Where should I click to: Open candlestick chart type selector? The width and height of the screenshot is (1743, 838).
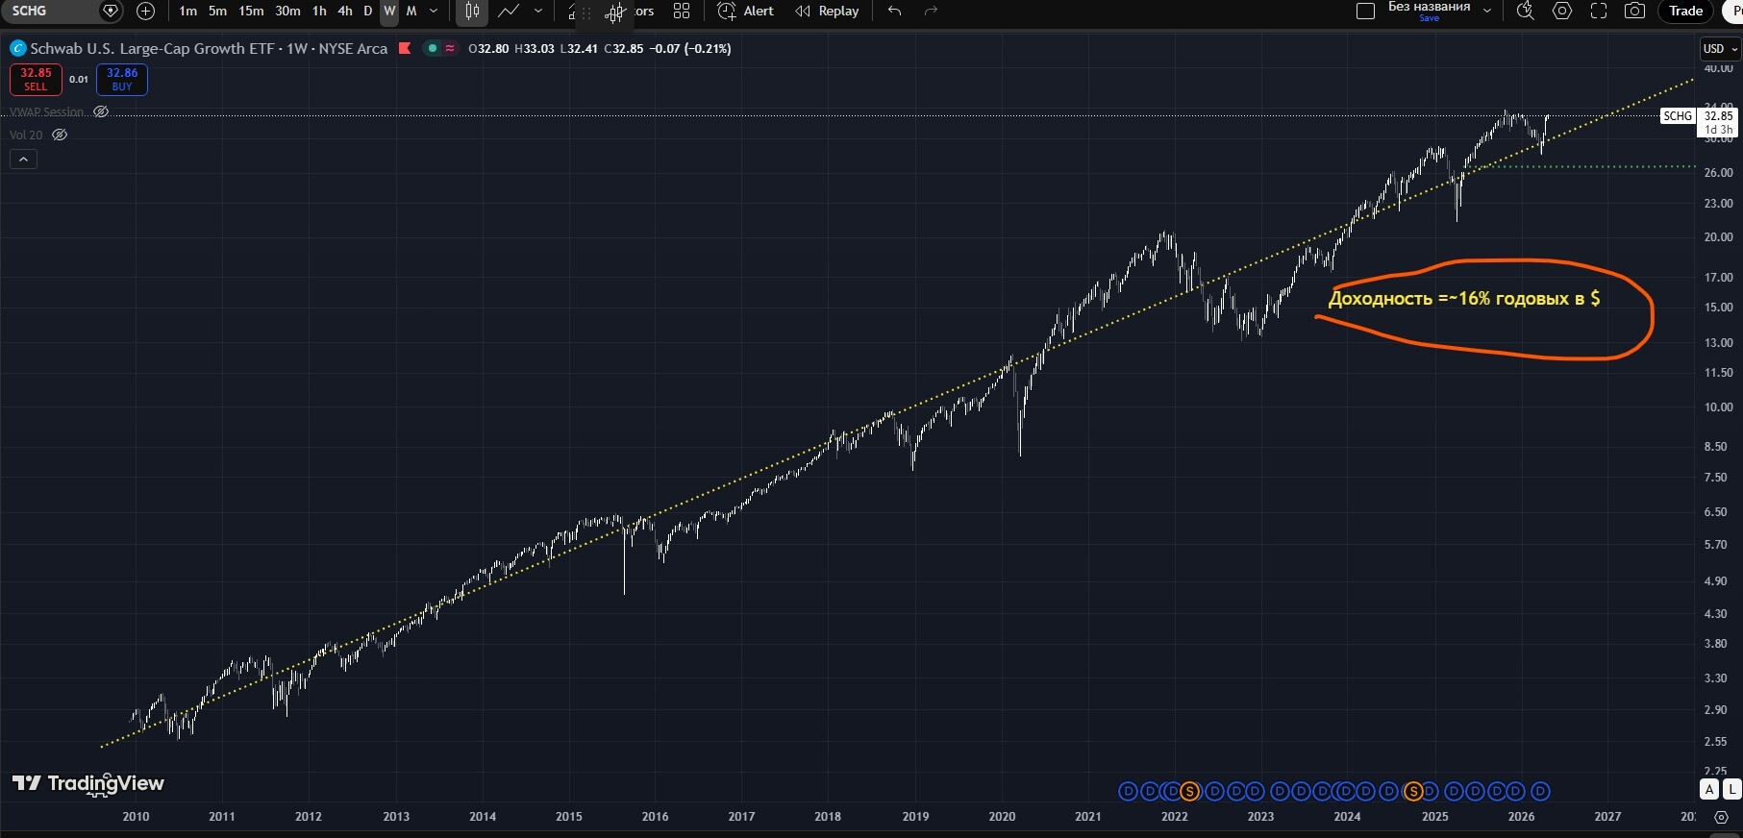click(x=472, y=11)
